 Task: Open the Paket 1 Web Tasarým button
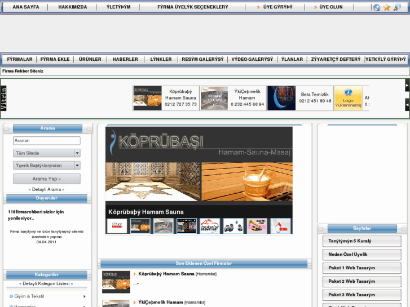click(361, 268)
